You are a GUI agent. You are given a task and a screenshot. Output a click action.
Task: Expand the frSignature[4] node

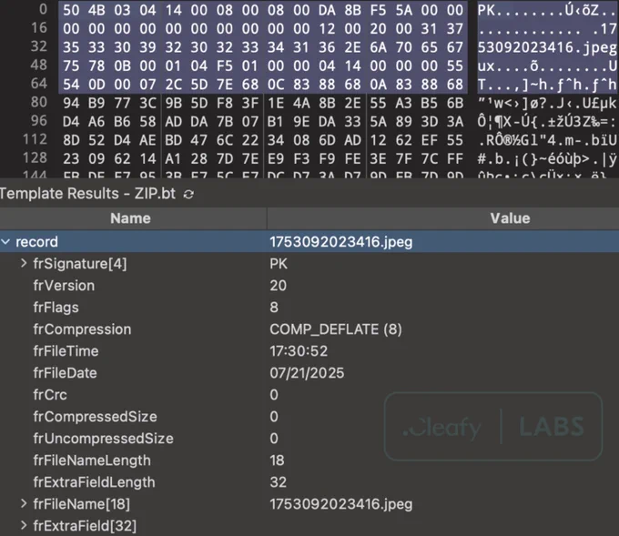[24, 263]
